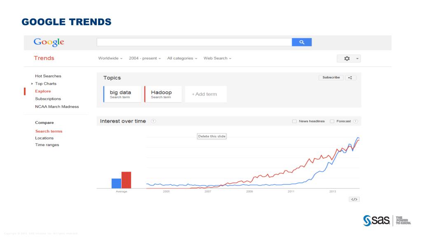This screenshot has width=422, height=237.
Task: Select Hot Searches in sidebar
Action: pos(48,76)
